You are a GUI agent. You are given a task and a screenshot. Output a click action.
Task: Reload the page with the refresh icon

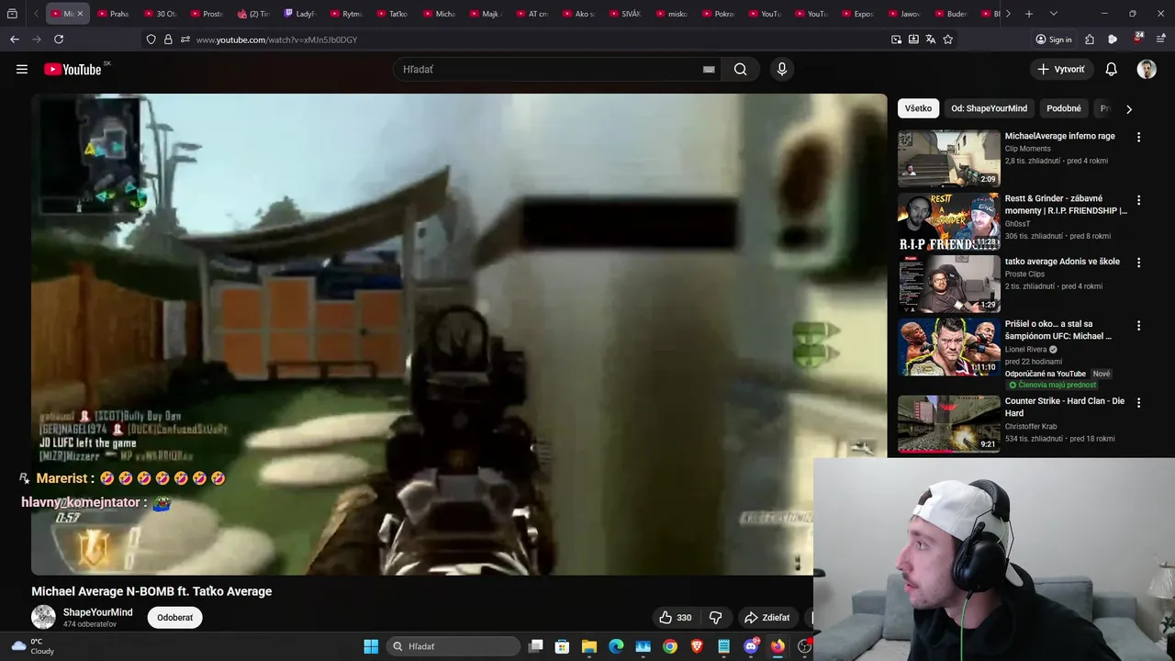(x=59, y=39)
